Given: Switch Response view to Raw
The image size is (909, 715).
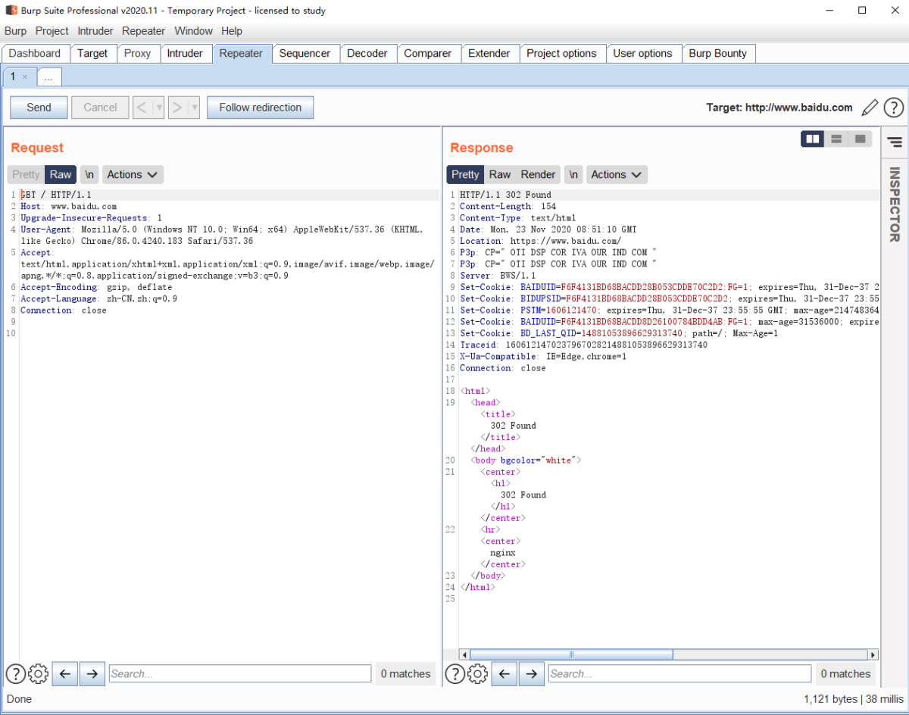Looking at the screenshot, I should pyautogui.click(x=499, y=174).
